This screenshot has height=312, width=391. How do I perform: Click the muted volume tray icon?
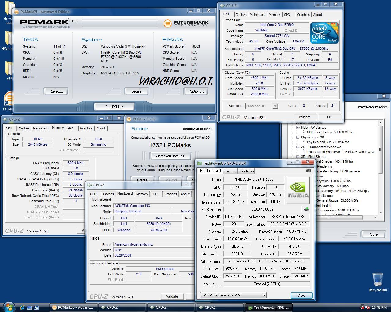[367, 307]
